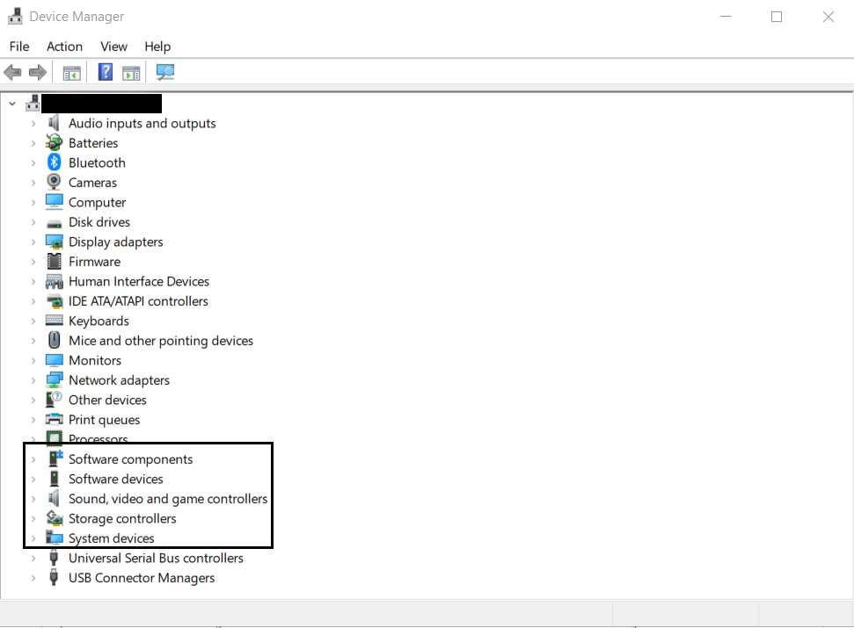Click the Print queues printer icon

(55, 420)
